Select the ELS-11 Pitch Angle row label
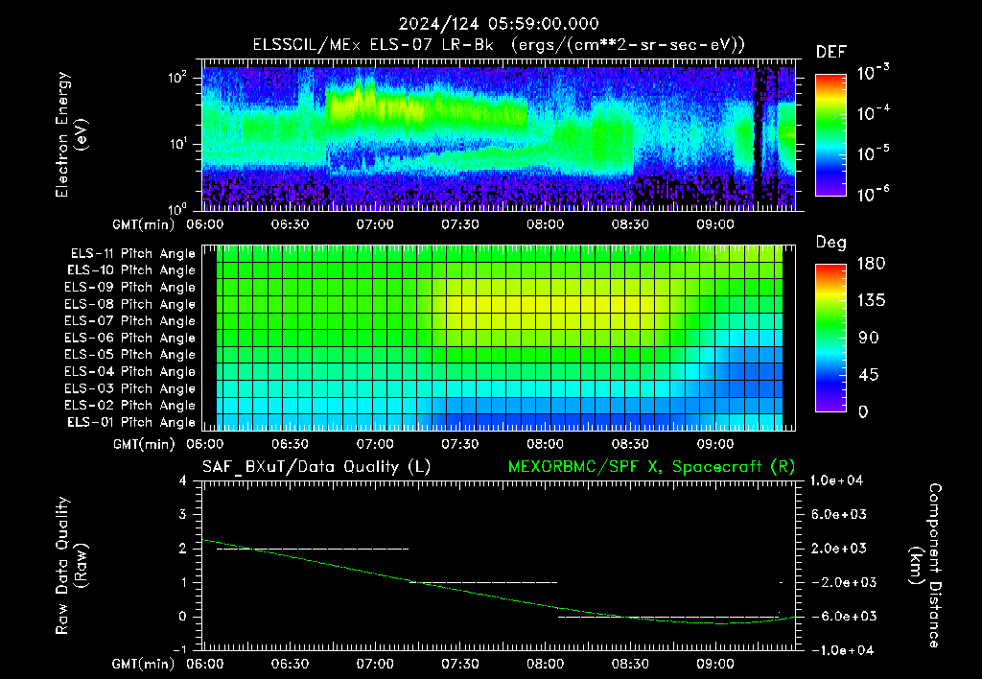 pos(132,254)
